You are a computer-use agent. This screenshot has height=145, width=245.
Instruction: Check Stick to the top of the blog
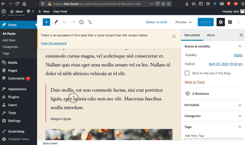coord(187,73)
